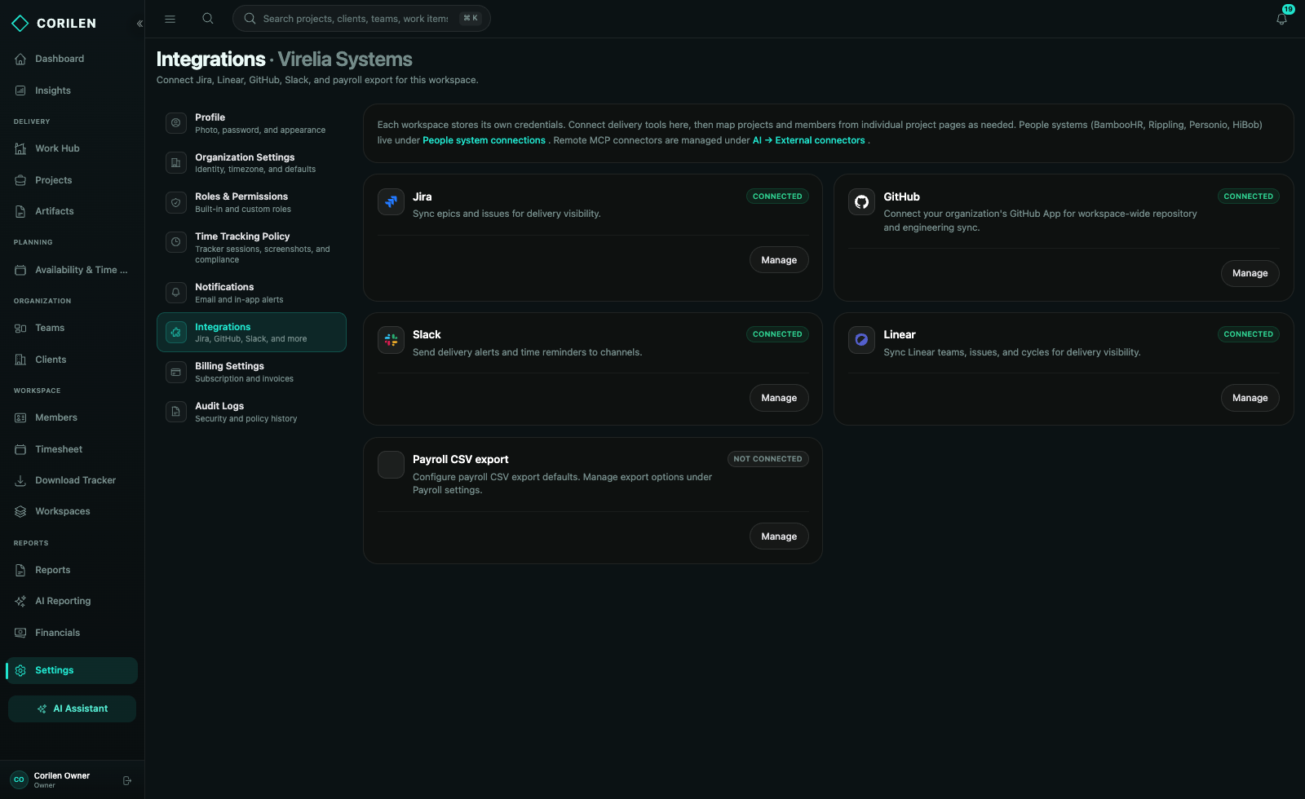The image size is (1305, 799).
Task: Manage the Slack integration
Action: (779, 398)
